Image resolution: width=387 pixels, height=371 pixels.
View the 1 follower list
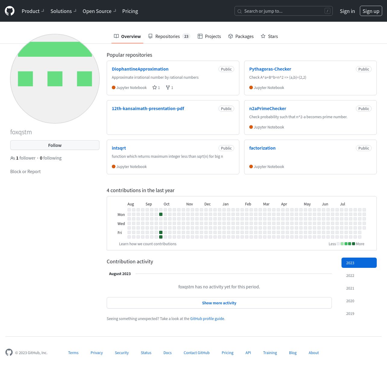[26, 158]
